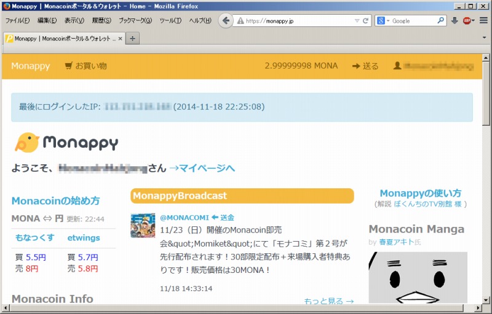This screenshot has height=314, width=492.
Task: Click the vertical scrollbar up arrow
Action: coord(486,58)
